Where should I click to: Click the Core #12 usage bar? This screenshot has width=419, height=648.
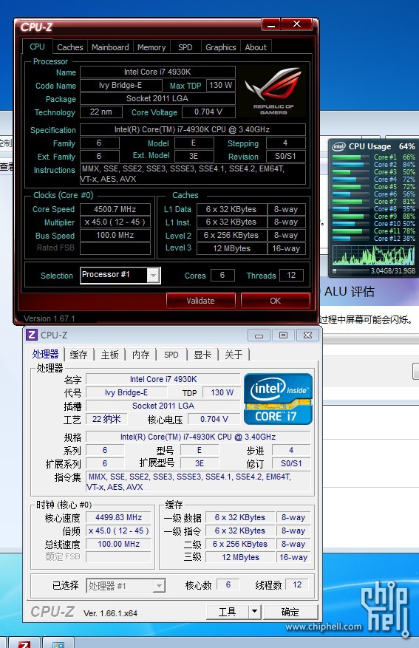(350, 239)
